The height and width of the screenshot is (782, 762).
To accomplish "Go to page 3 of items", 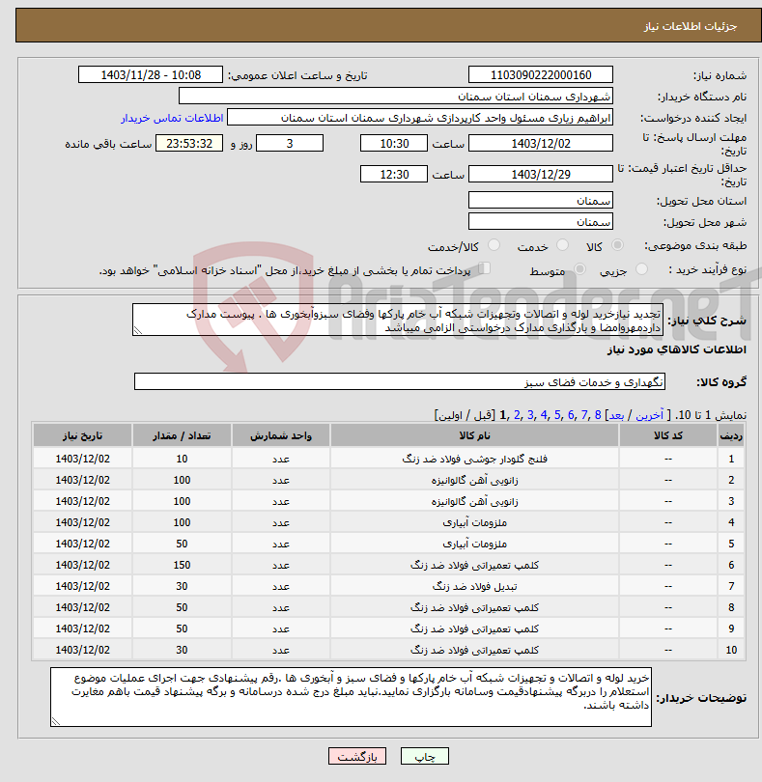I will pyautogui.click(x=530, y=415).
